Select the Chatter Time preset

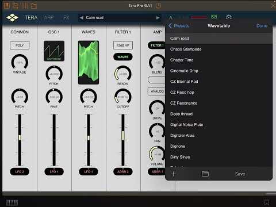[x=218, y=60]
